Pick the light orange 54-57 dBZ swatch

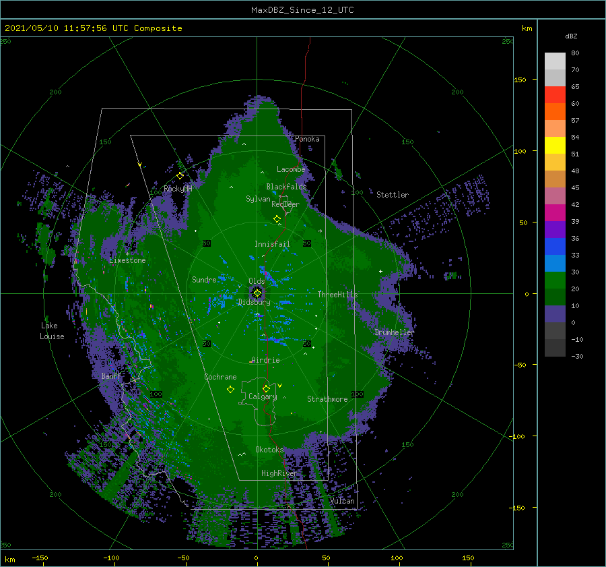[x=555, y=129]
